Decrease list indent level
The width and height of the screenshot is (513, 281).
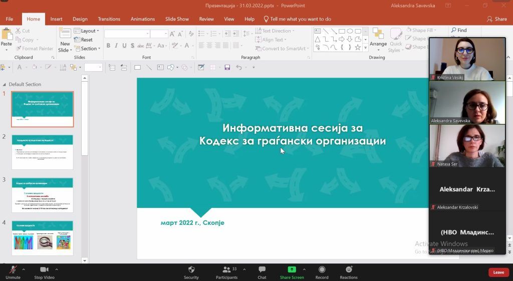click(x=228, y=34)
